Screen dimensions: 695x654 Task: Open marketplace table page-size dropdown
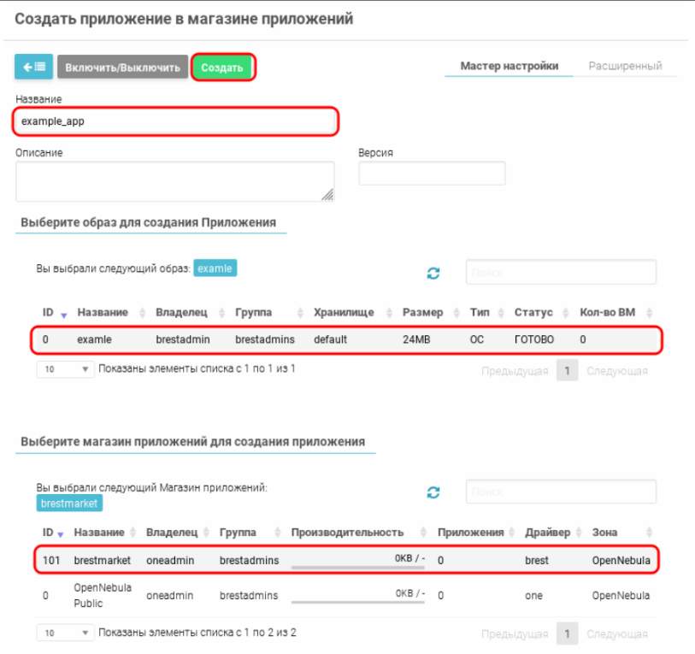65,633
